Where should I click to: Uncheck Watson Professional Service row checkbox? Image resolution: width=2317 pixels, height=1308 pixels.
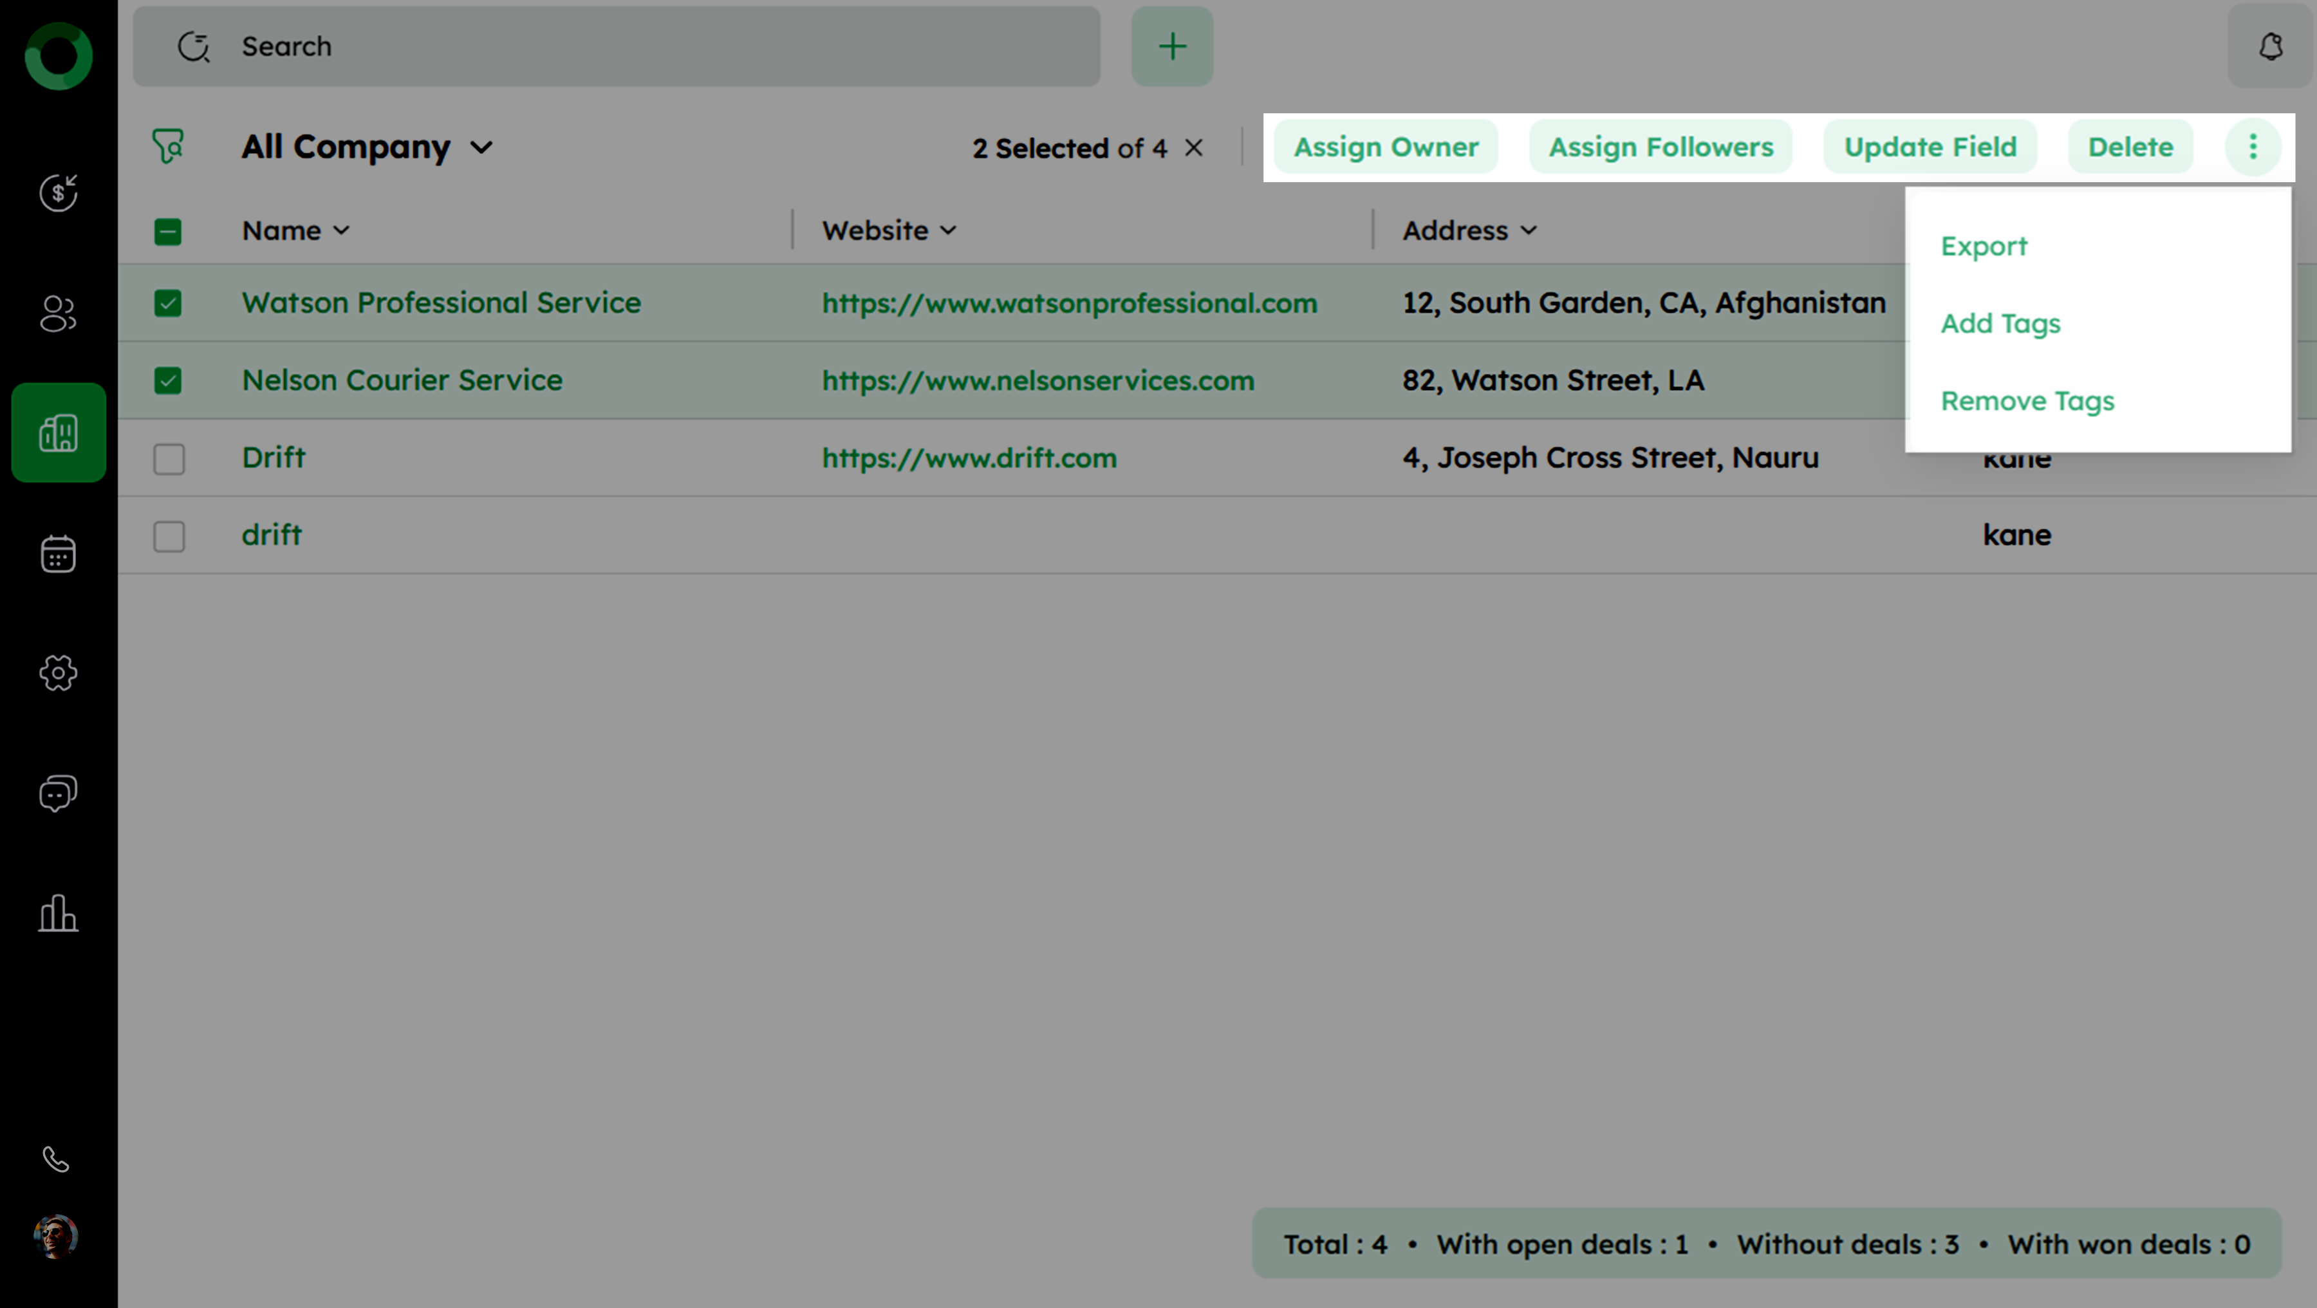tap(168, 303)
